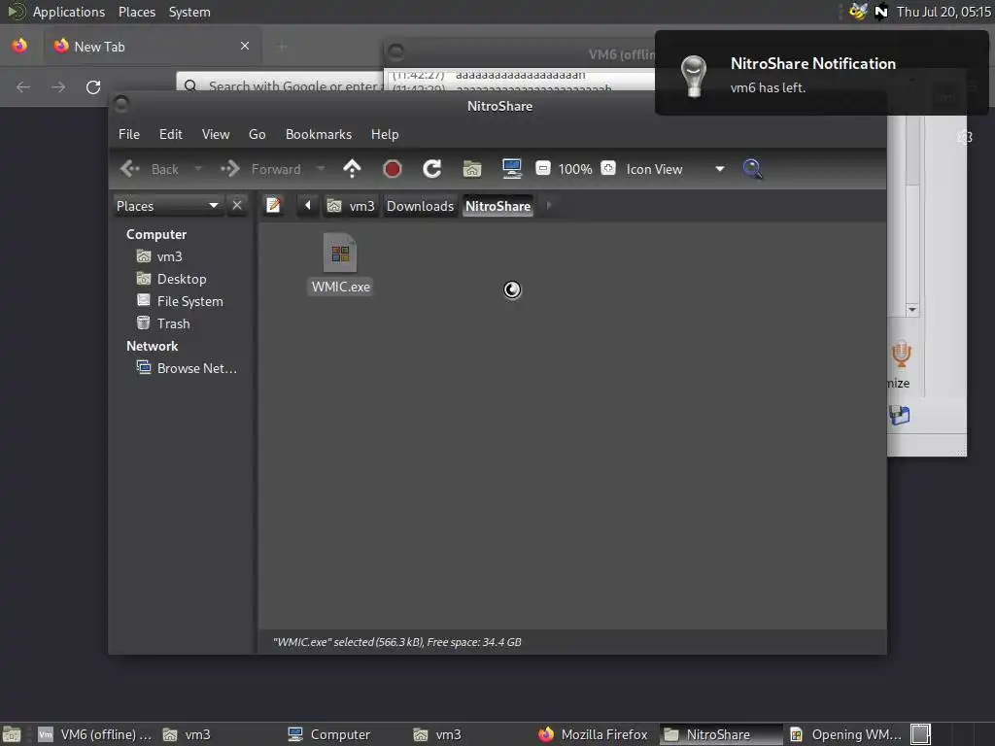Reload page in Firefox
Image resolution: width=995 pixels, height=746 pixels.
tap(93, 86)
